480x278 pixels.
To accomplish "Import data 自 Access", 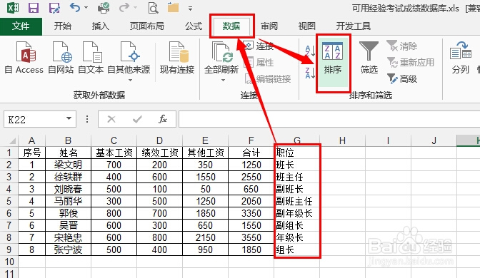I will point(24,58).
